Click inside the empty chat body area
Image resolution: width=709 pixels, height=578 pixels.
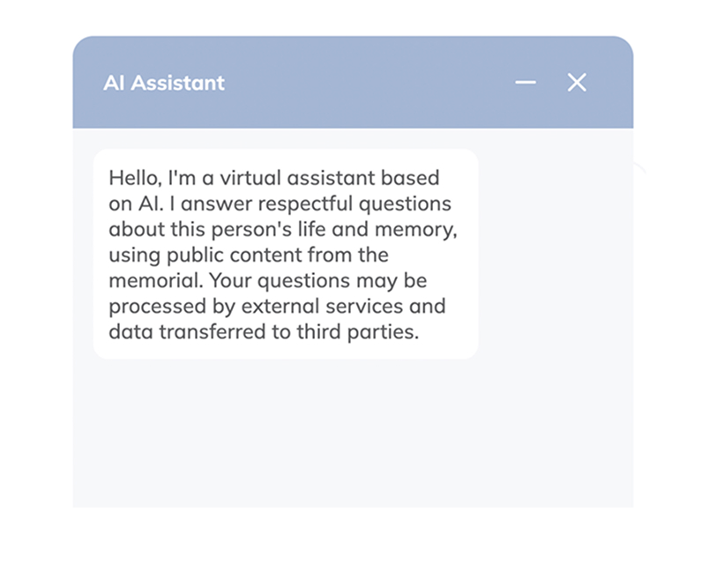click(353, 432)
